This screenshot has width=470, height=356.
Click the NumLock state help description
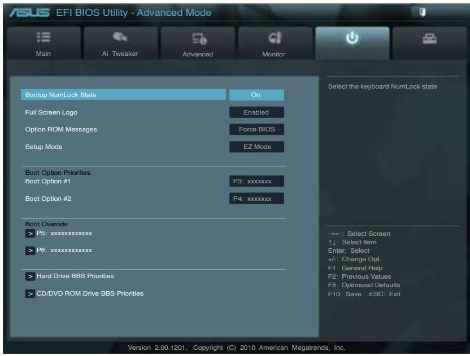[x=382, y=86]
